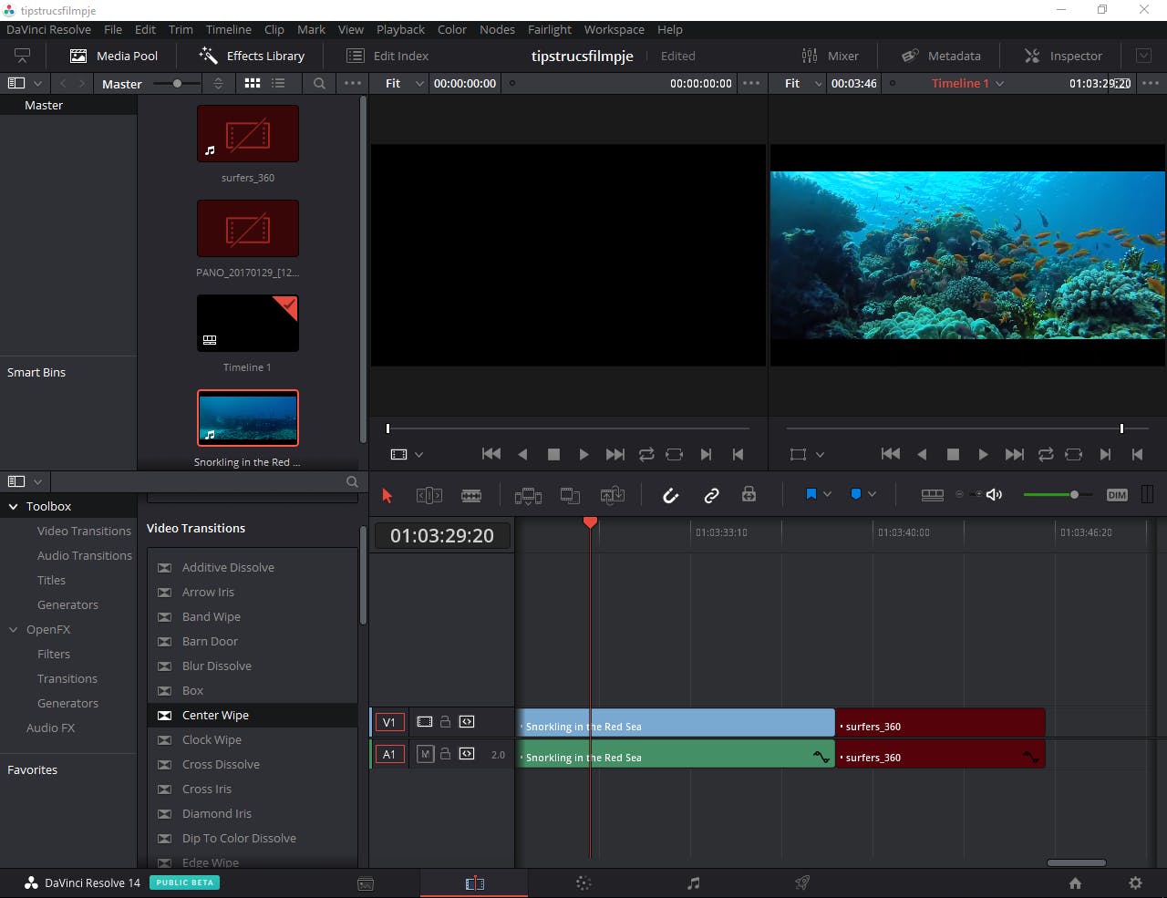
Task: Mute the A1 audio track
Action: (x=425, y=754)
